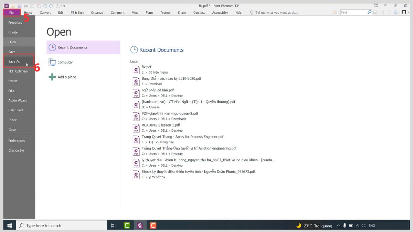The image size is (413, 232).
Task: Open the Protect tab
Action: pyautogui.click(x=165, y=13)
